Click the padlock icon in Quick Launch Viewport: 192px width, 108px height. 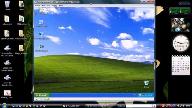point(27,106)
